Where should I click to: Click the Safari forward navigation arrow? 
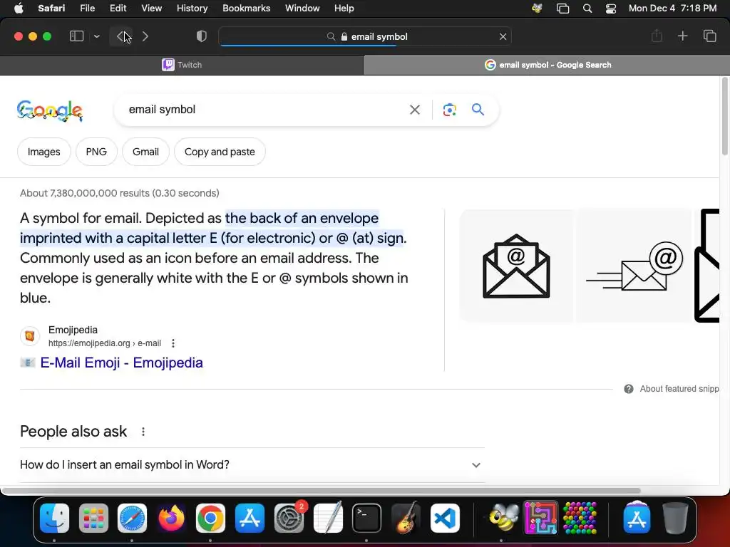click(x=145, y=36)
